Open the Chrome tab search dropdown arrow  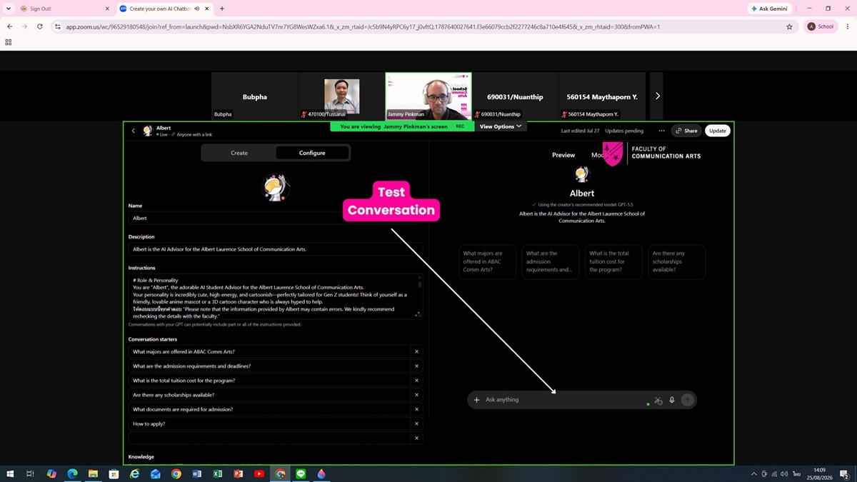point(9,9)
